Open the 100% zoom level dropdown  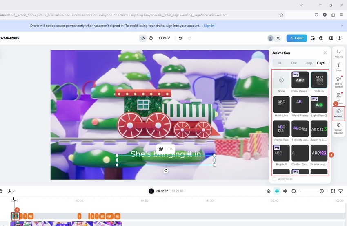pos(164,38)
